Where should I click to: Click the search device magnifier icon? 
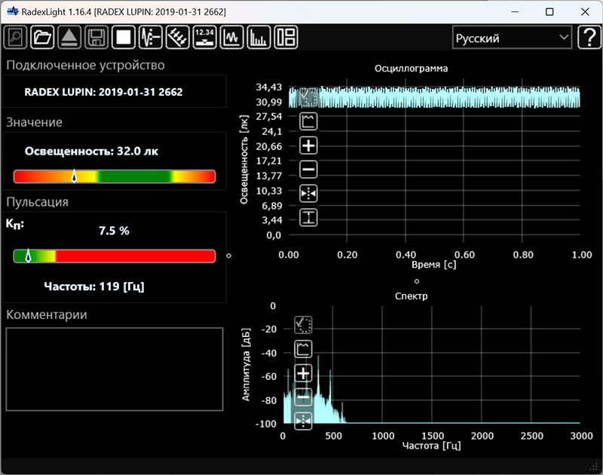click(16, 37)
